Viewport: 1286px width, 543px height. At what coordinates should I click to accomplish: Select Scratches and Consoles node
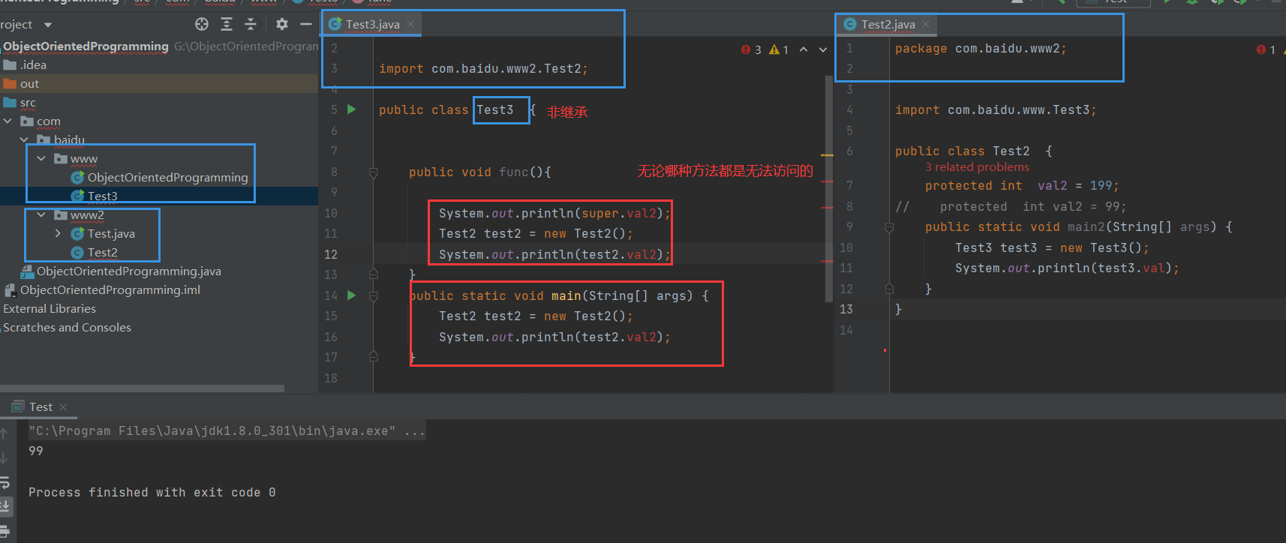pyautogui.click(x=67, y=327)
